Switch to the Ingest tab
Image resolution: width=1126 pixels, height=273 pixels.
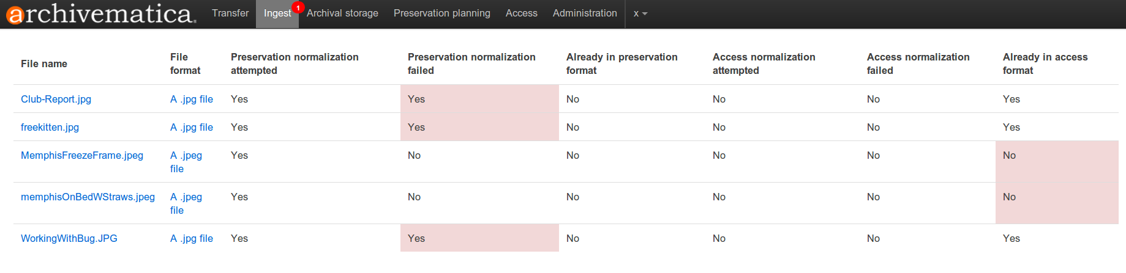(x=277, y=13)
